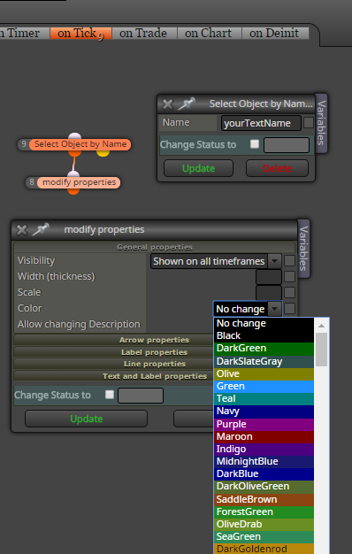Choose Purple color option
Image resolution: width=352 pixels, height=554 pixels.
[264, 424]
